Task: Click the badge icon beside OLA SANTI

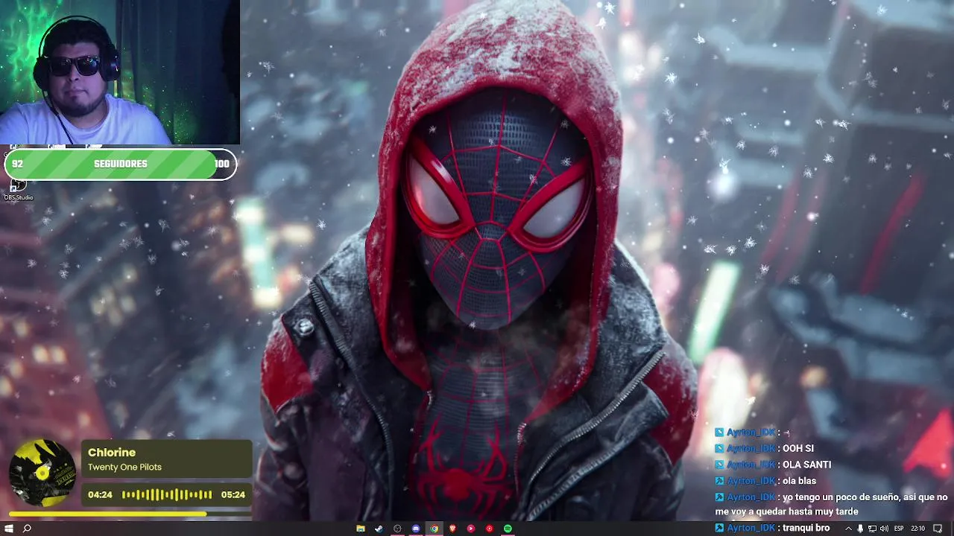Action: (719, 465)
